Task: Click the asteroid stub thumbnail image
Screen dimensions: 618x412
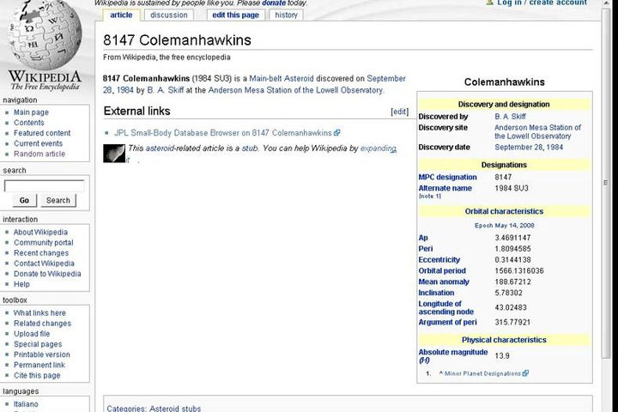Action: point(114,154)
